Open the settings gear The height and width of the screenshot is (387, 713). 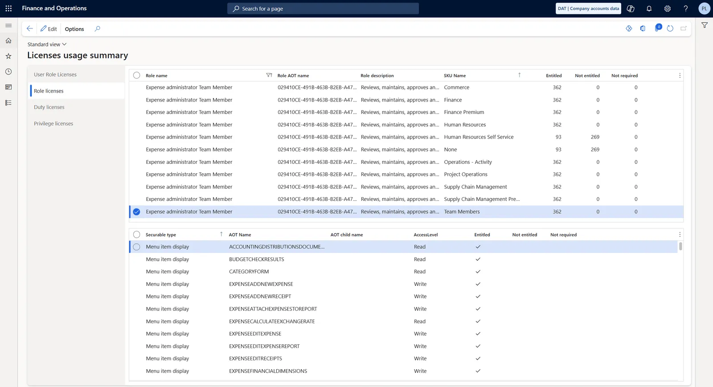(667, 8)
